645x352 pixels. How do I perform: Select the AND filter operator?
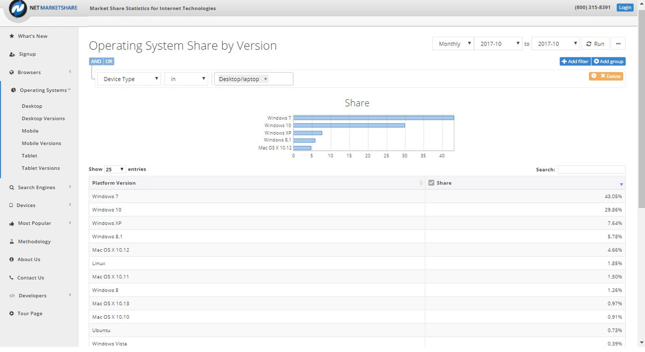coord(96,62)
